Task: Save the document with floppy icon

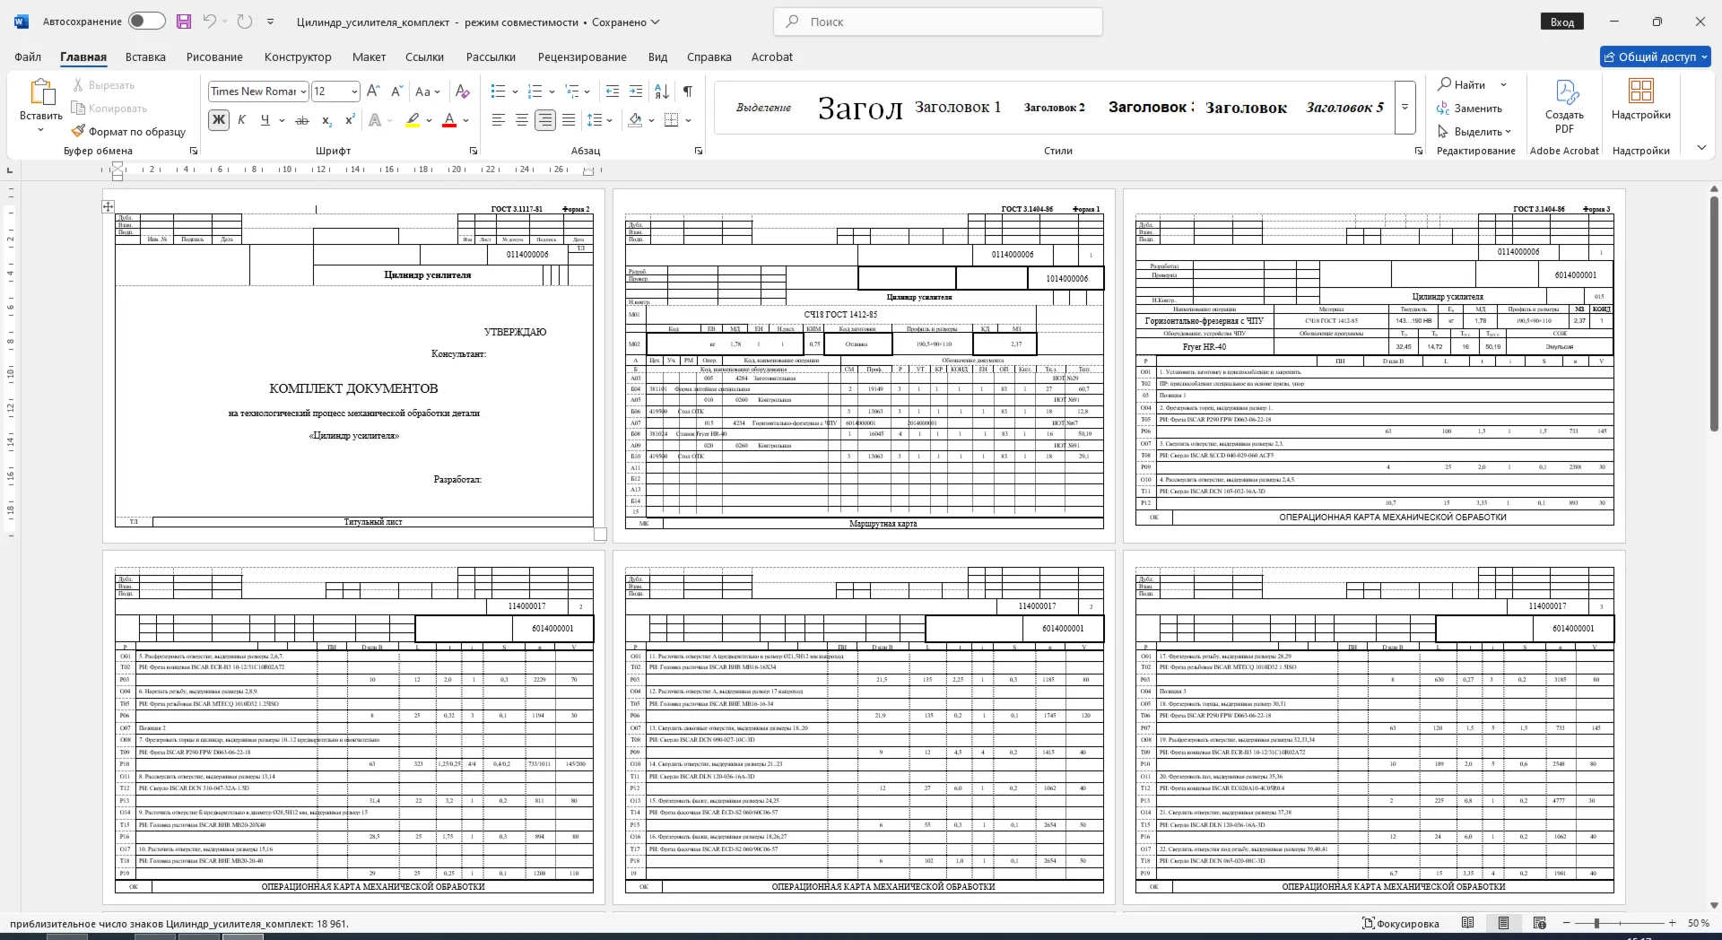Action: click(x=184, y=22)
